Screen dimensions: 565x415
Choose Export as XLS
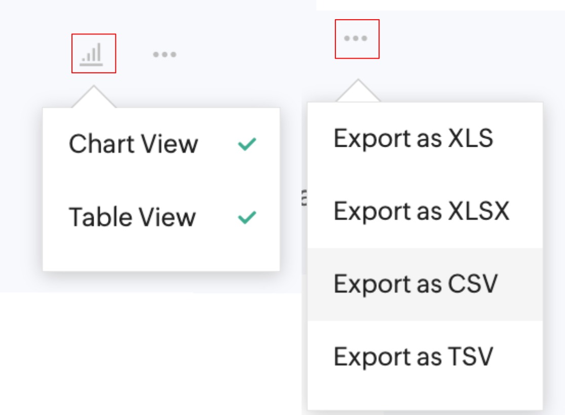[x=413, y=138]
